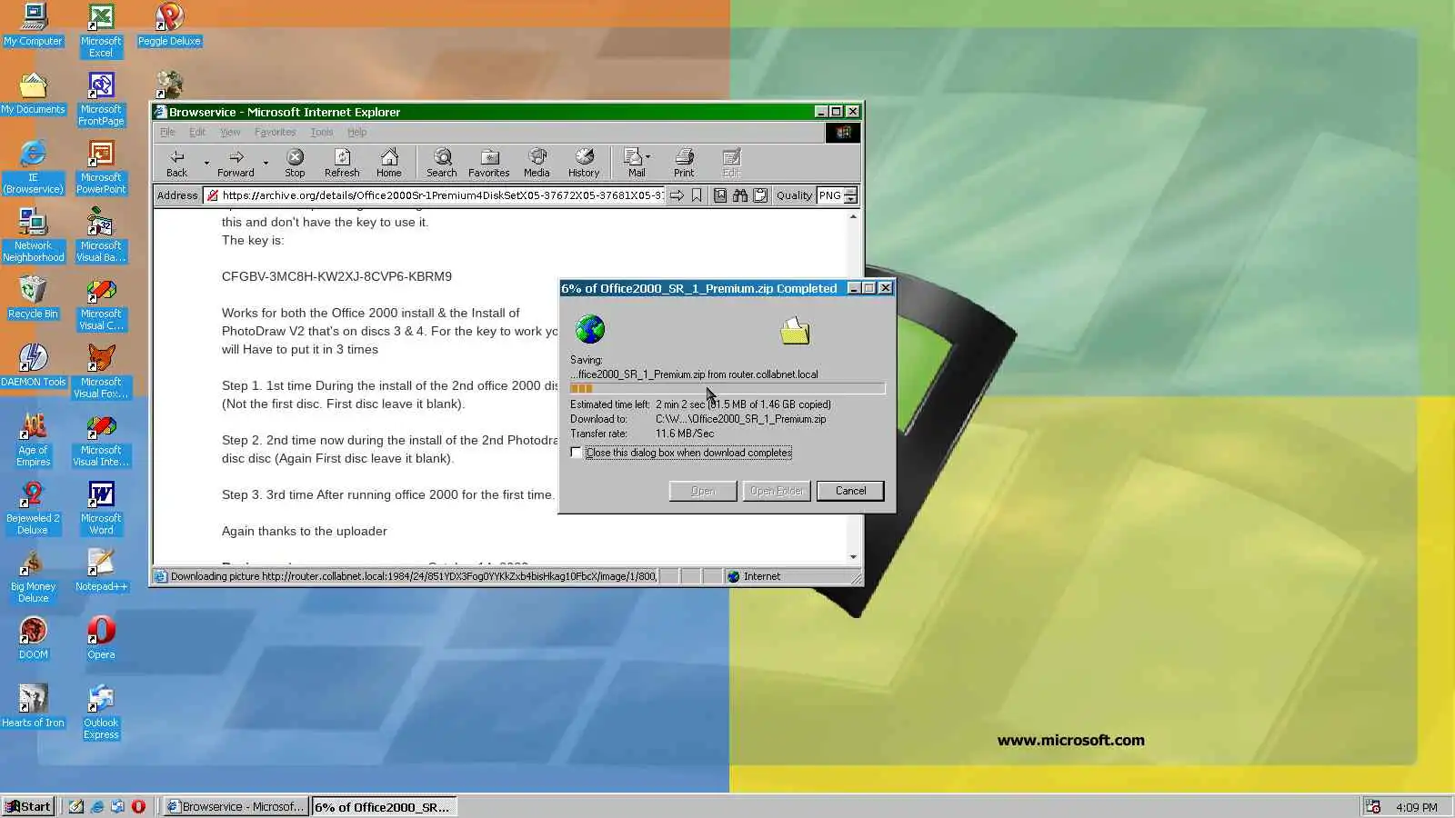Select the Microsoft Word desktop icon
1455x818 pixels.
101,508
